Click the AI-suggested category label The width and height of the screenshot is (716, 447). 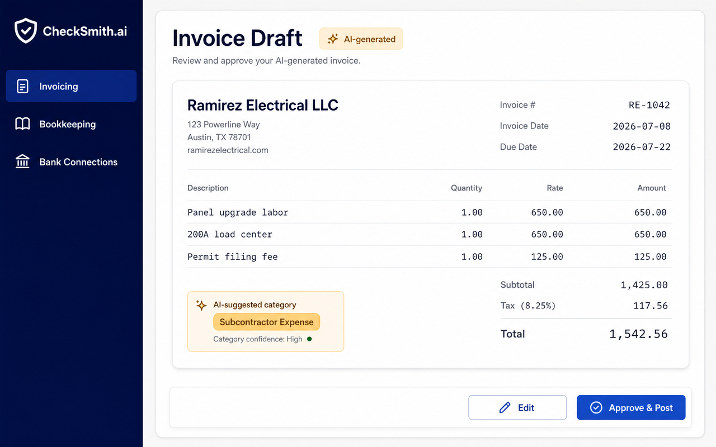[x=255, y=305]
